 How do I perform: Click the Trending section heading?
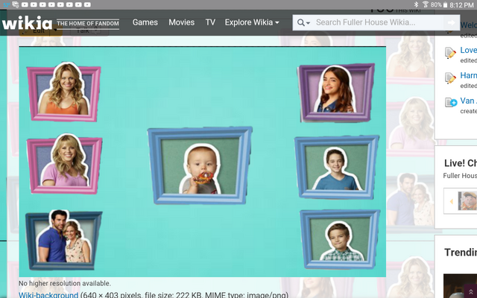(461, 253)
